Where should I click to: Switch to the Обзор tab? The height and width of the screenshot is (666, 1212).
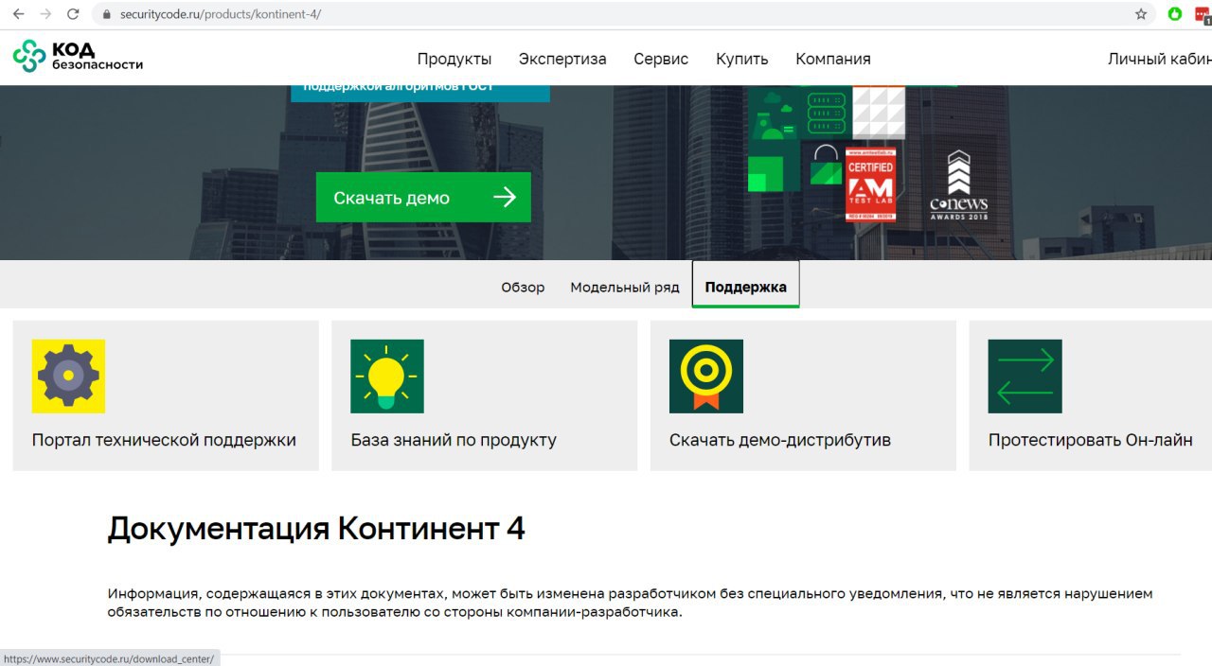coord(523,287)
